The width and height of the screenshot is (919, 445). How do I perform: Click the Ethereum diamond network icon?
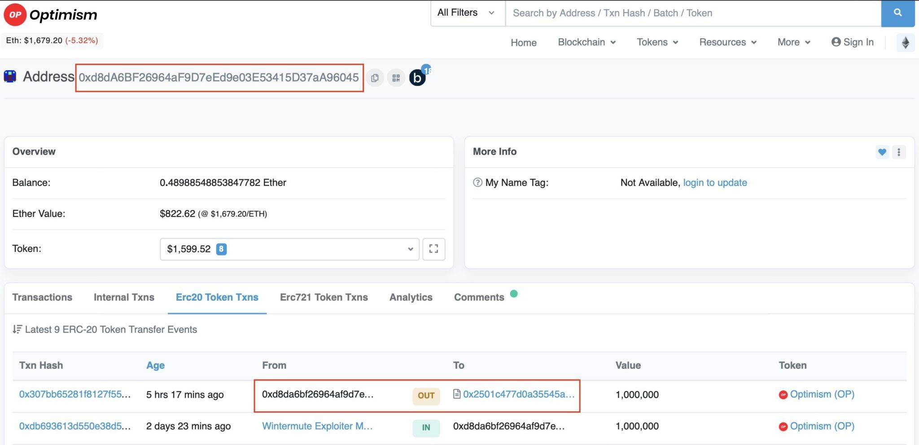click(906, 43)
